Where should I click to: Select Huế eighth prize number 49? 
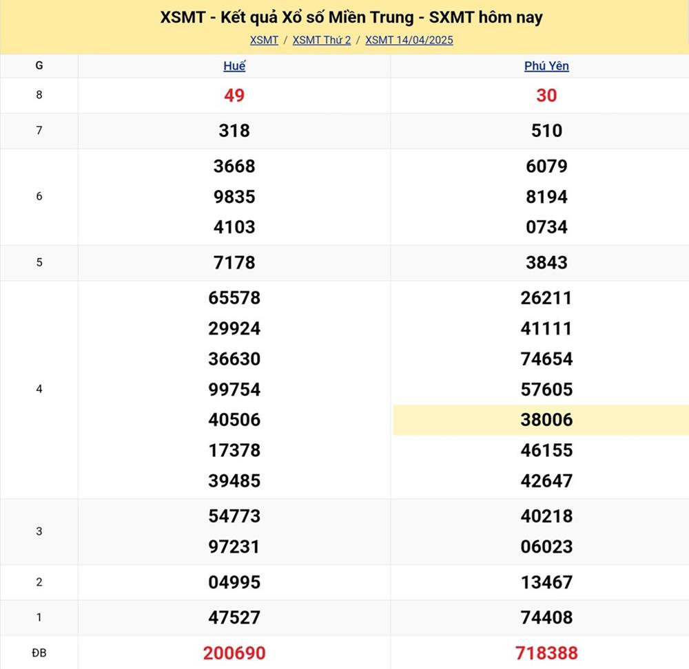tap(234, 96)
